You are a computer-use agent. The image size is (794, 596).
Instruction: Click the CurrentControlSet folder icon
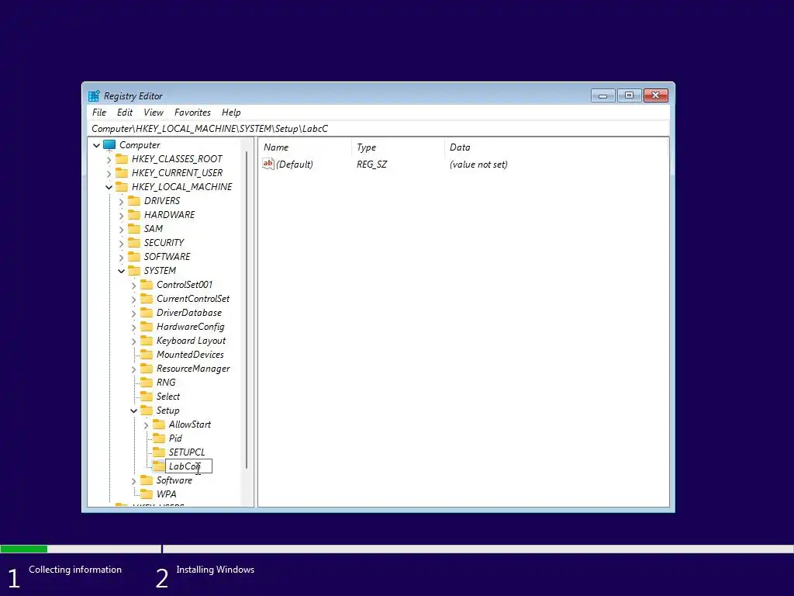147,299
